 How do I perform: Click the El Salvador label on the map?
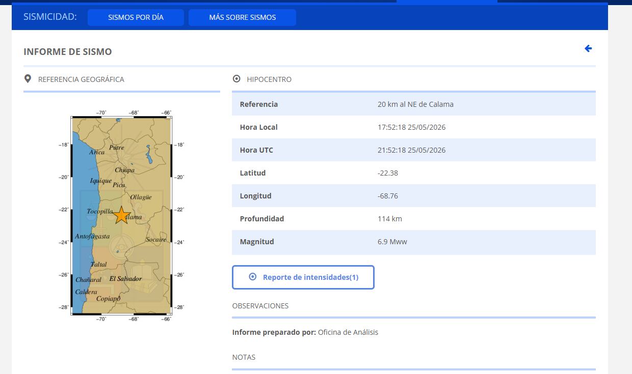tap(125, 279)
